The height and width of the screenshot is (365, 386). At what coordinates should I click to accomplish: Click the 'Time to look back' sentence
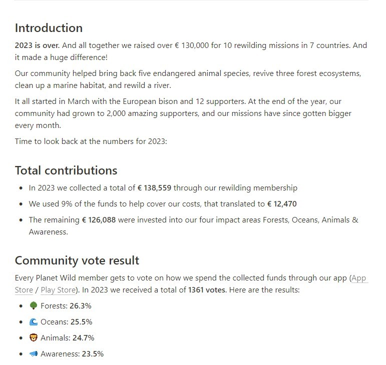coord(91,141)
